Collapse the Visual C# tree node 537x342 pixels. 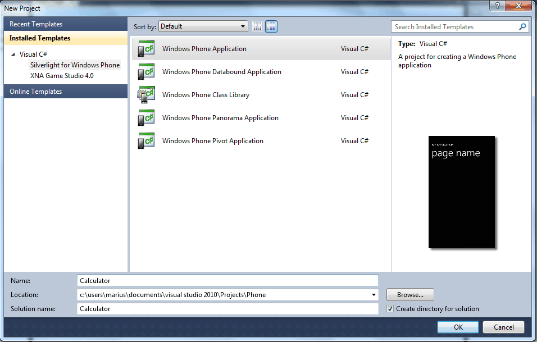(x=12, y=54)
